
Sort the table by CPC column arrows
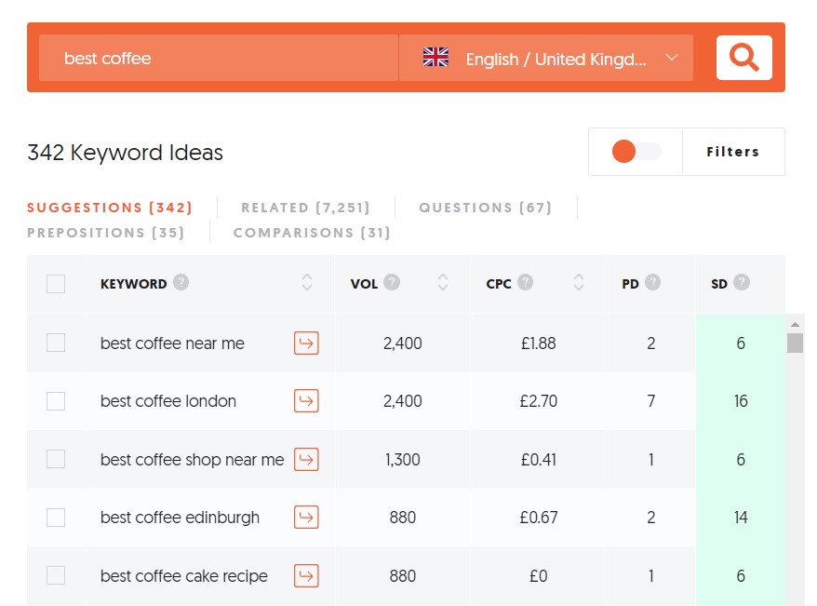pos(579,282)
